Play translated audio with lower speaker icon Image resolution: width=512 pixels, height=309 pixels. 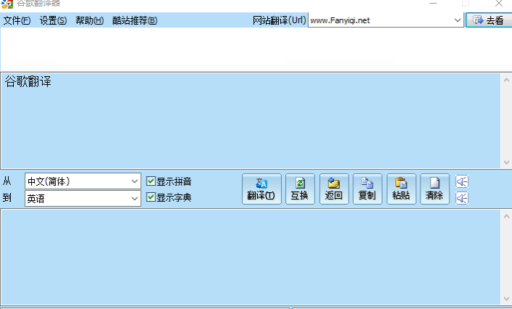pyautogui.click(x=462, y=198)
